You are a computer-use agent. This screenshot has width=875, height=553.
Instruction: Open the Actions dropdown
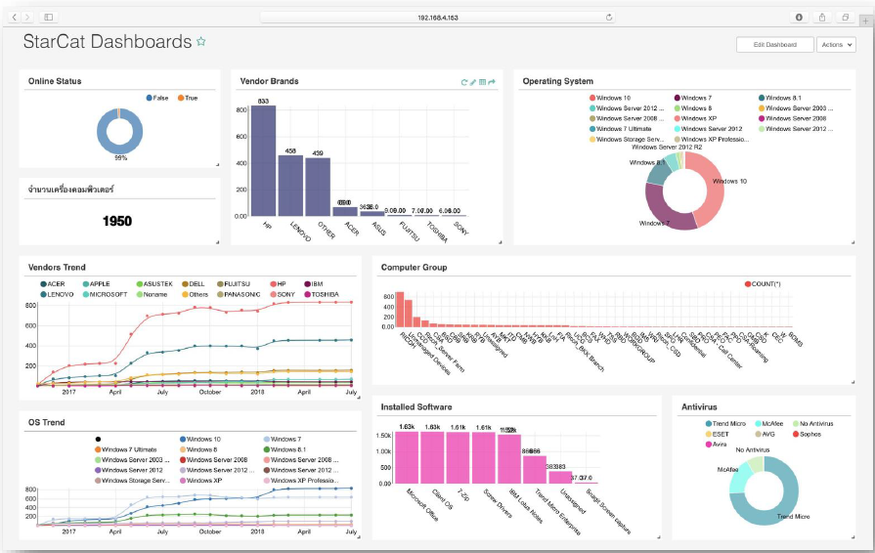click(836, 45)
